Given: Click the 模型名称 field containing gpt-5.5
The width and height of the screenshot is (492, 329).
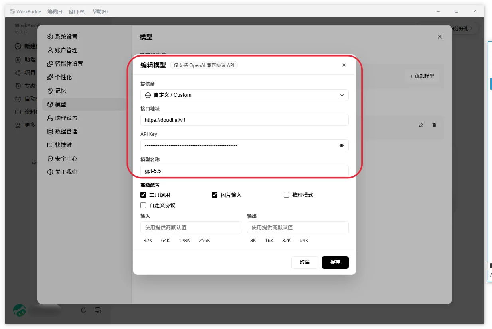Looking at the screenshot, I should coord(245,171).
